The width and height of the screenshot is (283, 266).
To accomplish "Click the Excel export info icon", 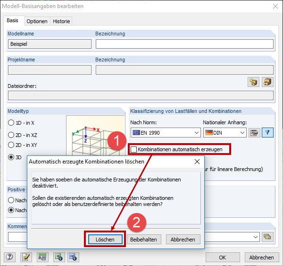I will coord(59,257).
